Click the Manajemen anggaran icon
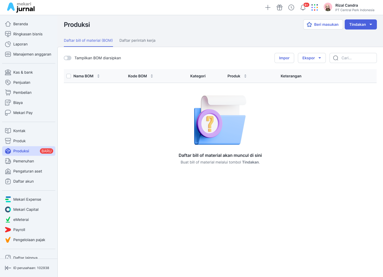Screen dimensions: 383x277 (x=8, y=54)
